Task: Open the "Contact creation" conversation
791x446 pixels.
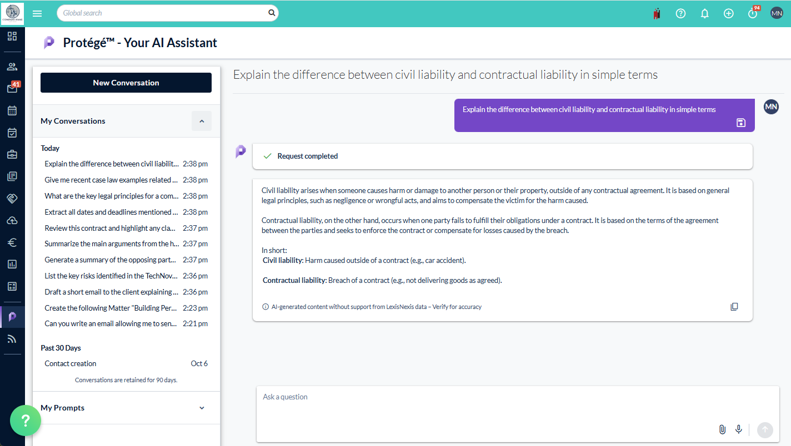Action: (x=71, y=364)
